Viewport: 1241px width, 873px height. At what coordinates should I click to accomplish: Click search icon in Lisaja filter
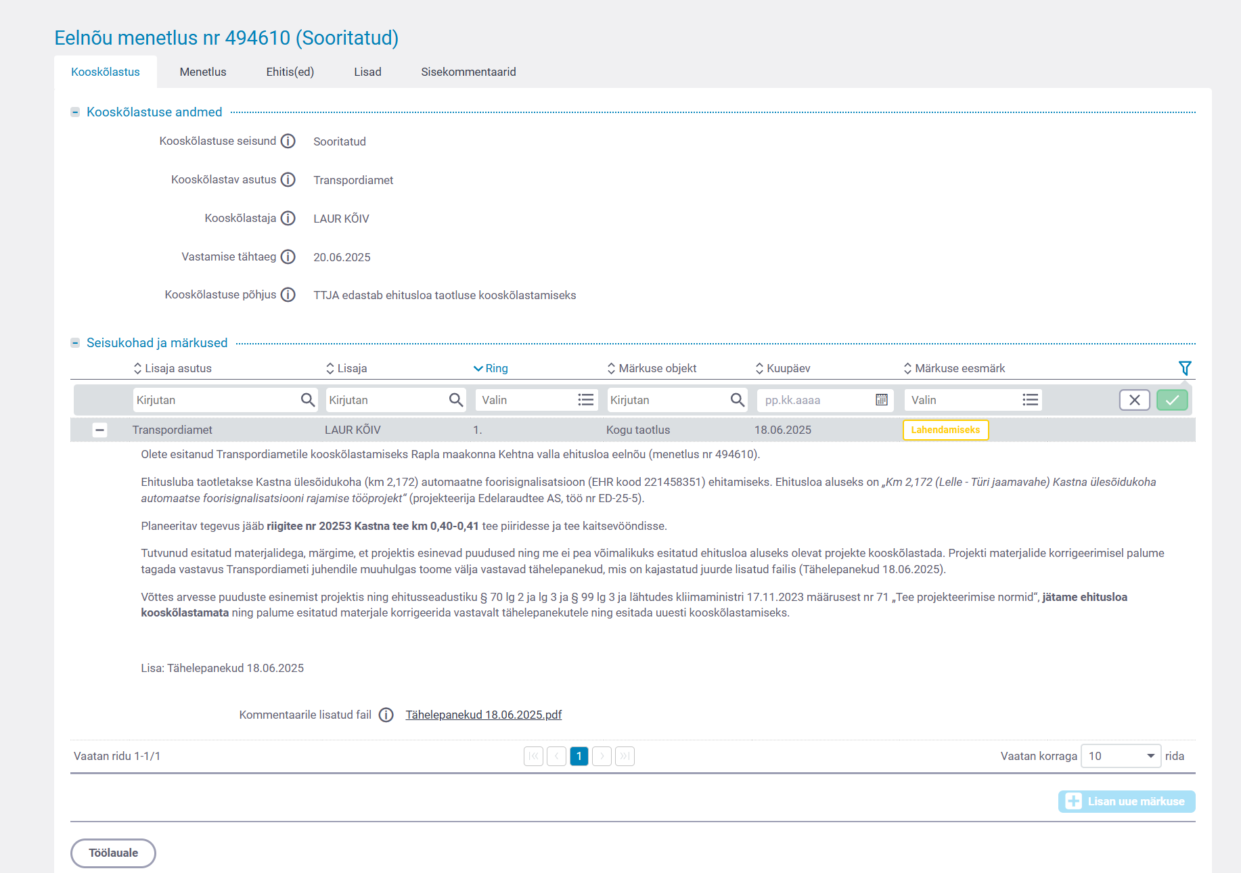pyautogui.click(x=457, y=400)
